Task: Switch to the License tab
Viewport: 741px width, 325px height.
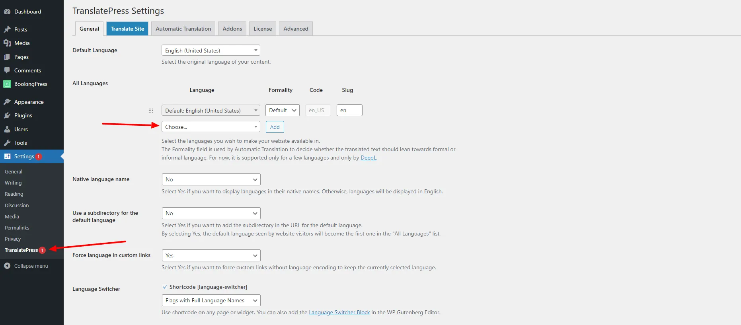Action: pyautogui.click(x=263, y=29)
